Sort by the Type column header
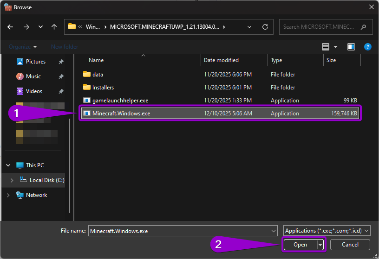Viewport: 379px width, 259px height. pyautogui.click(x=276, y=60)
